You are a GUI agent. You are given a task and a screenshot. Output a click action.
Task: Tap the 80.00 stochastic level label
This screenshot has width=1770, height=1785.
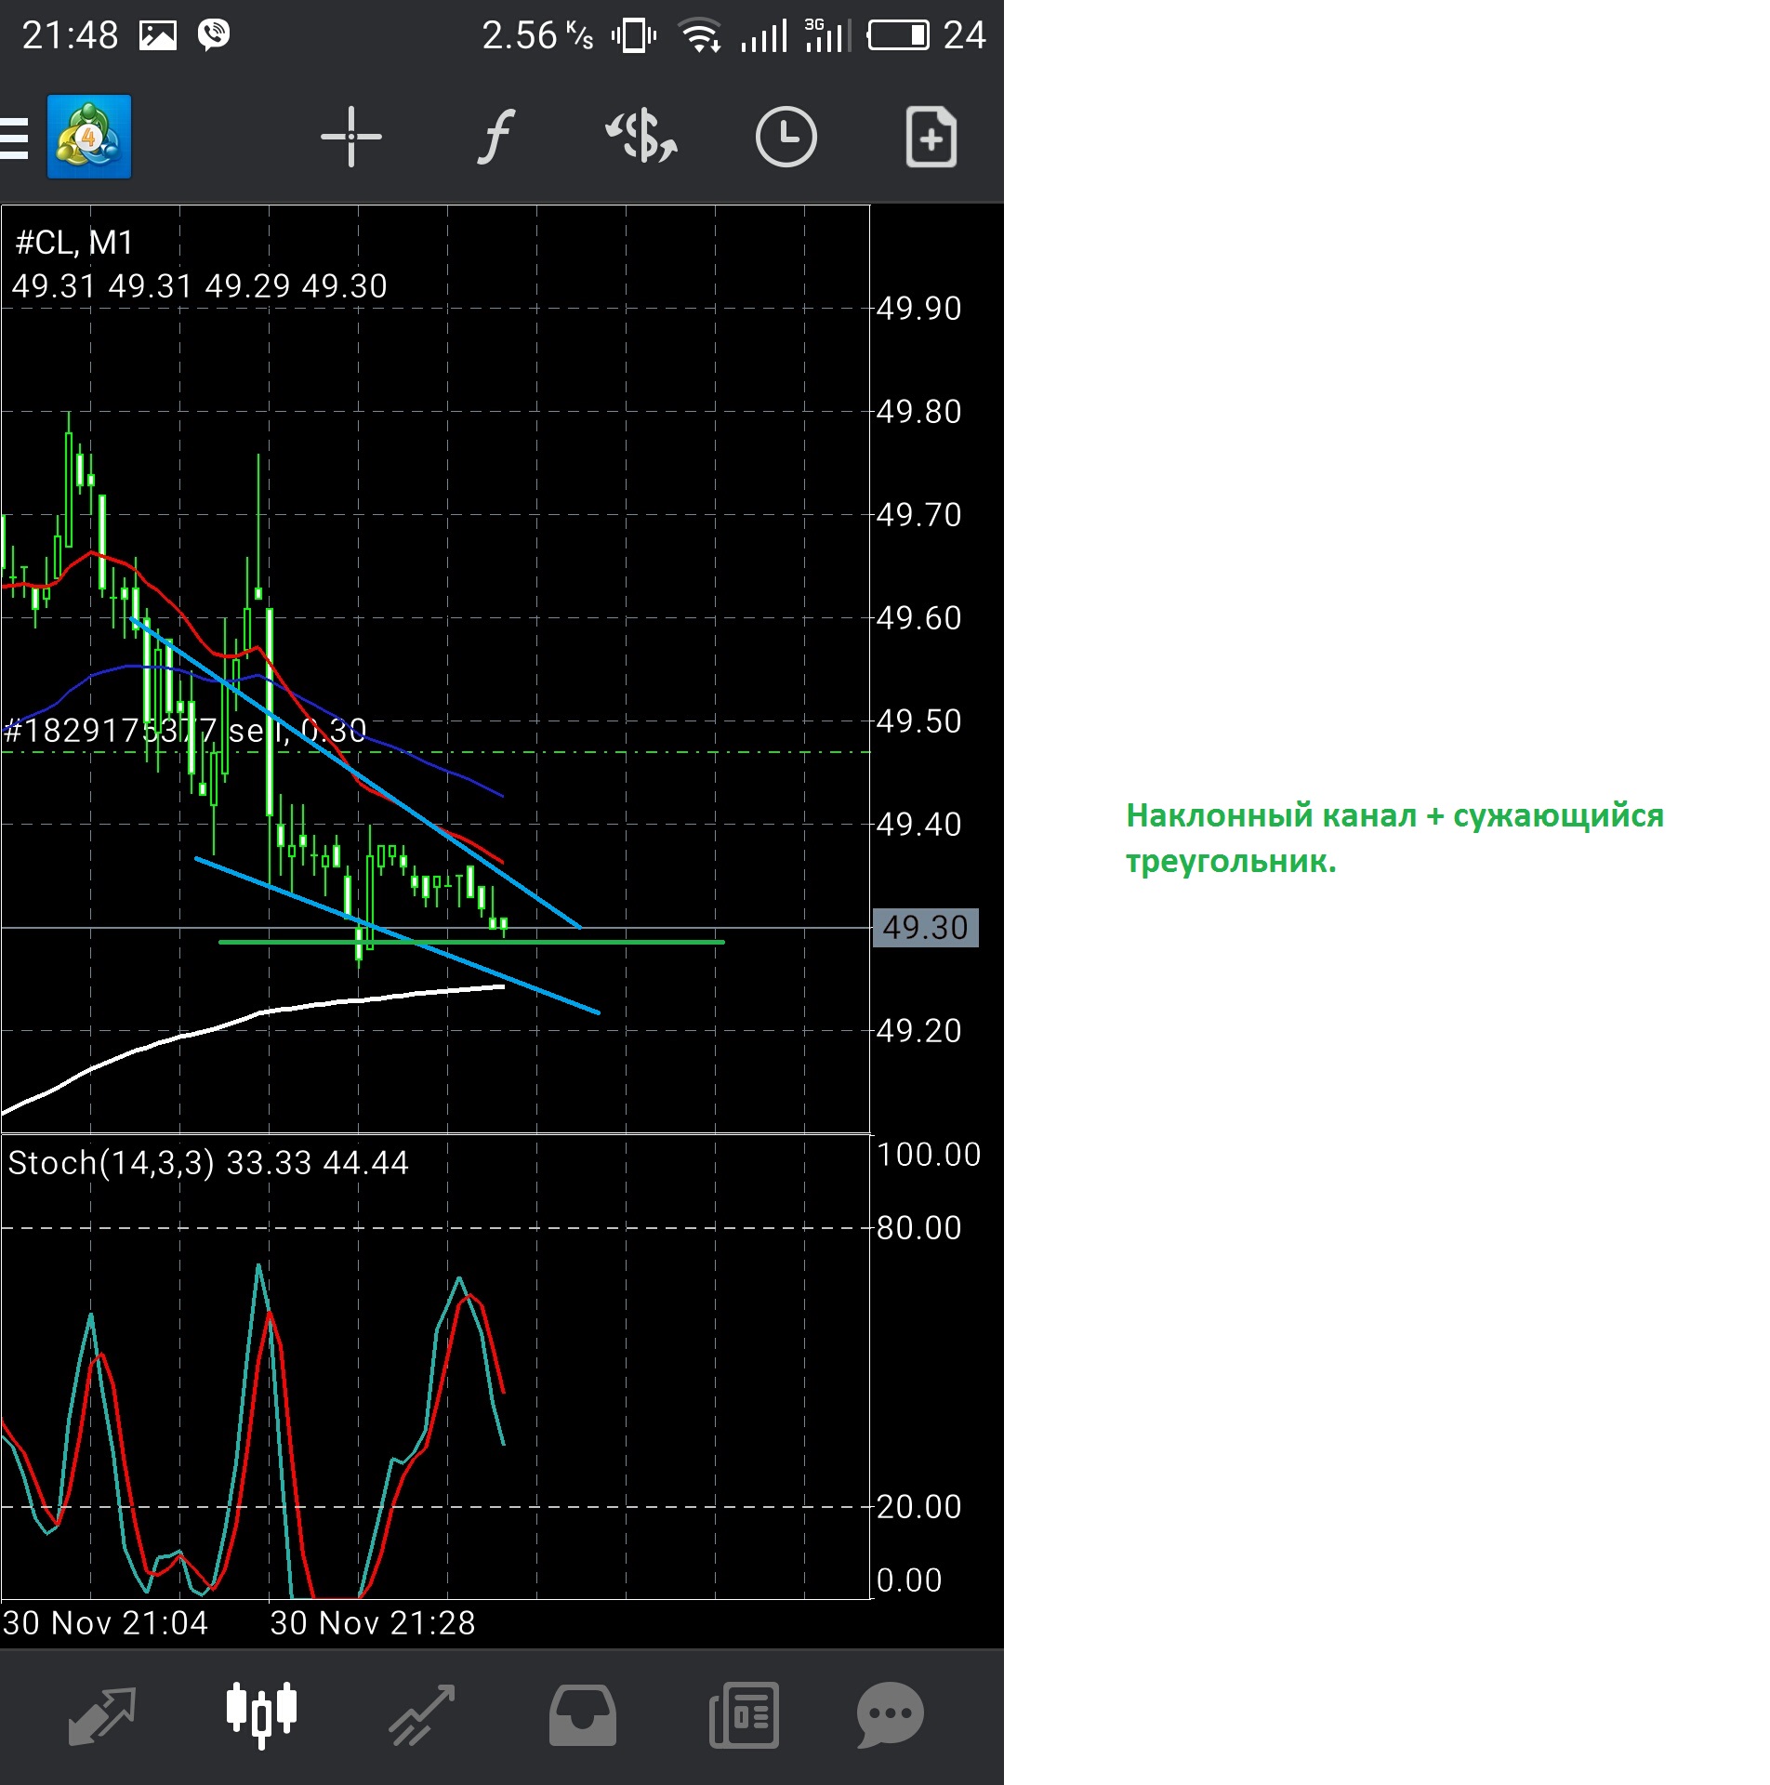pyautogui.click(x=918, y=1228)
